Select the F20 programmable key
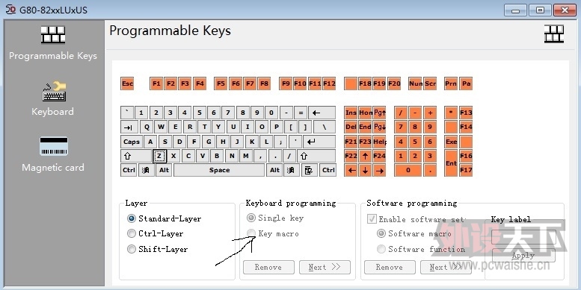The width and height of the screenshot is (581, 290). [x=394, y=83]
